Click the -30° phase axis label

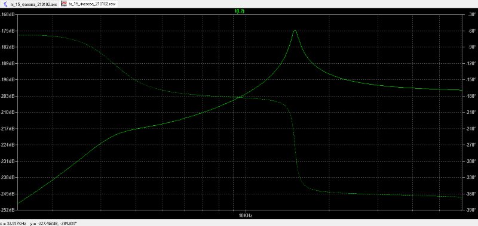tap(471, 14)
